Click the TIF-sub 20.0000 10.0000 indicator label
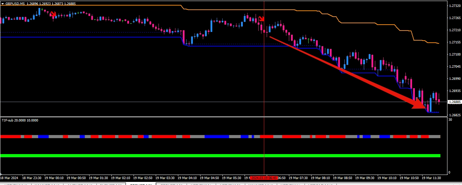Image resolution: width=462 pixels, height=185 pixels. click(x=20, y=120)
